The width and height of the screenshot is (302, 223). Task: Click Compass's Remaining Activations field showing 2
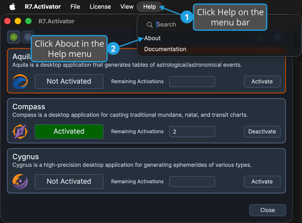192,132
